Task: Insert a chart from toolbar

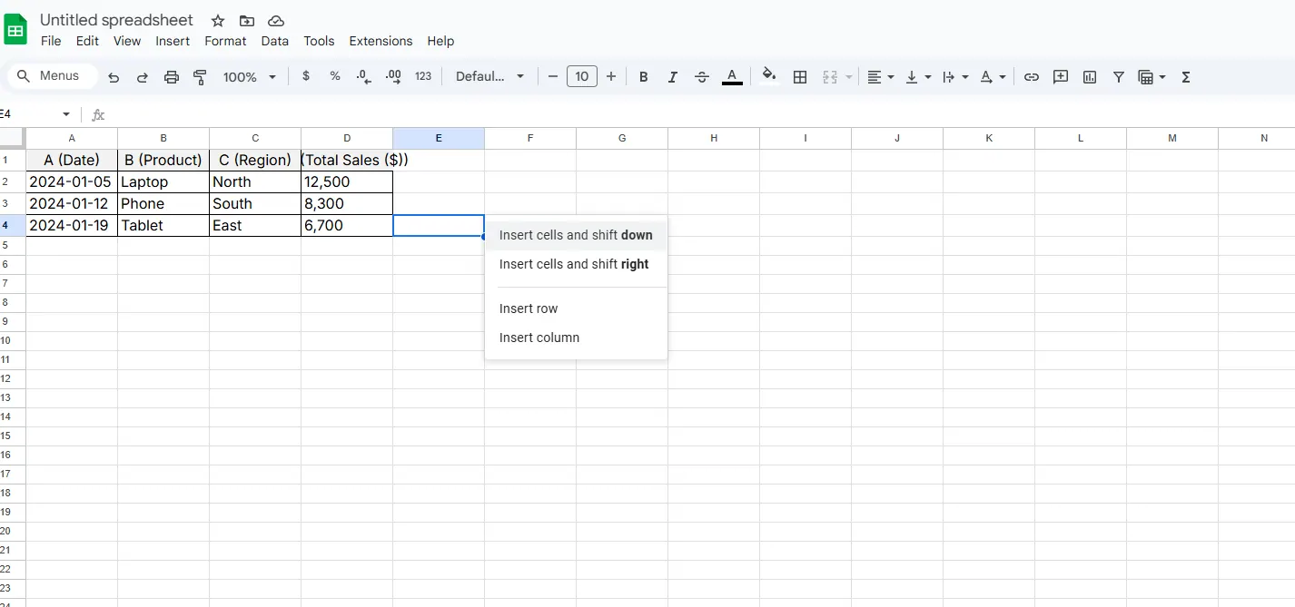Action: point(1090,77)
